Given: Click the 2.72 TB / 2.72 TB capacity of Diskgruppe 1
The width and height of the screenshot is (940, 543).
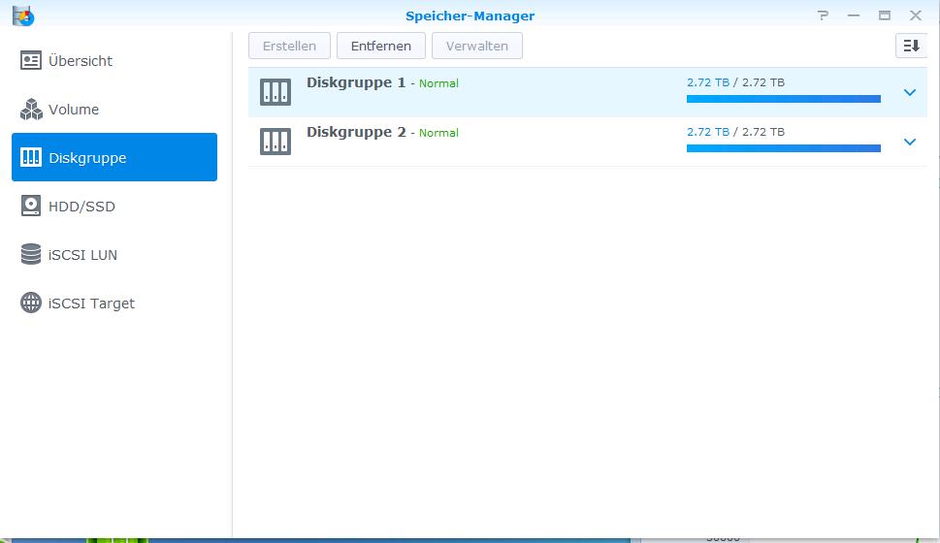Looking at the screenshot, I should tap(735, 82).
